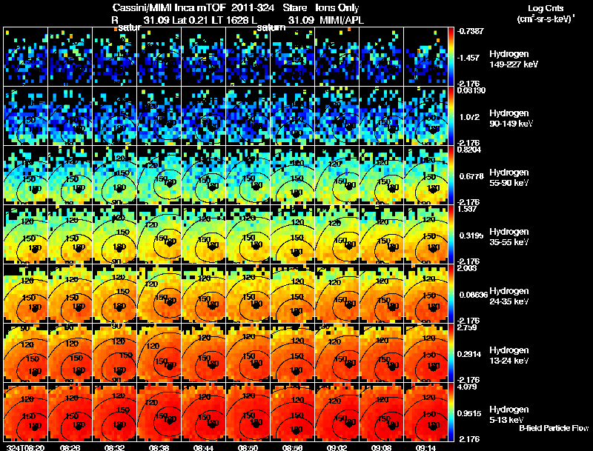Open the Hydrogen 13-24 keV panel at 08:50
This screenshot has width=593, height=451.
coord(248,353)
